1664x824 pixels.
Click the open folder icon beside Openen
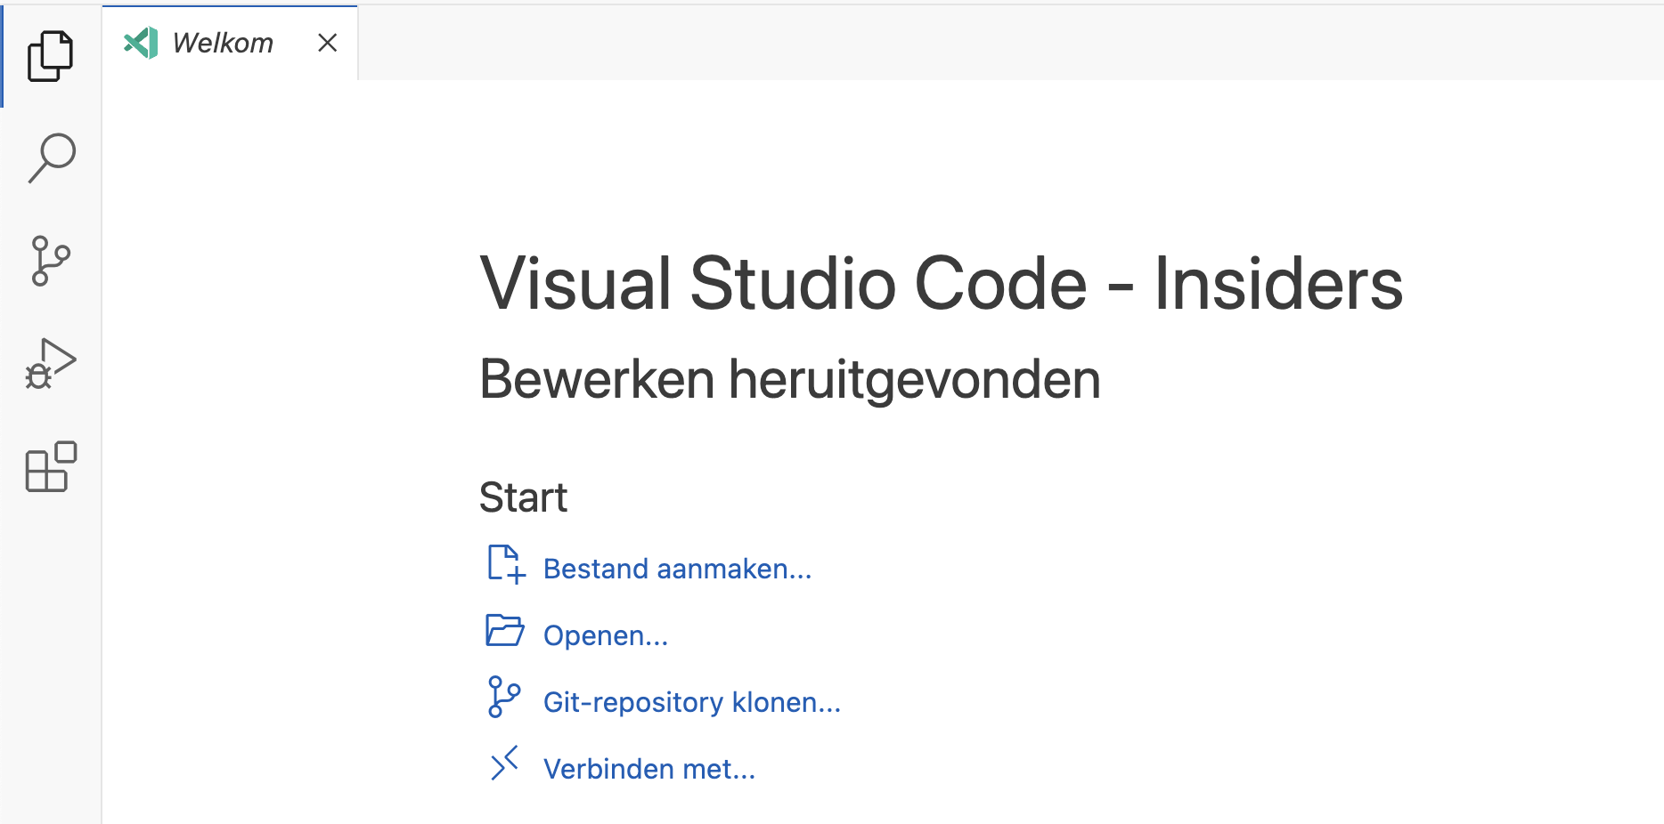[x=505, y=630]
